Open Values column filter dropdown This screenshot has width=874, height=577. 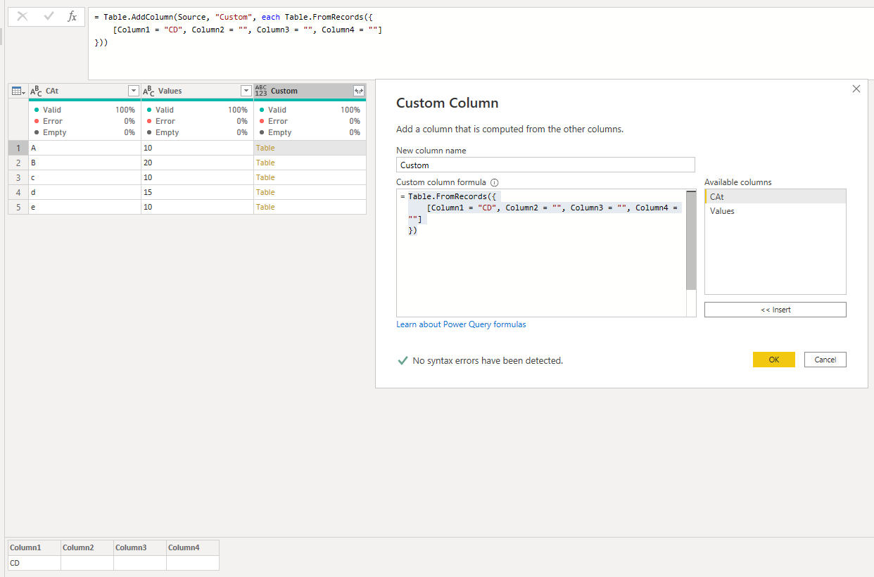(246, 91)
